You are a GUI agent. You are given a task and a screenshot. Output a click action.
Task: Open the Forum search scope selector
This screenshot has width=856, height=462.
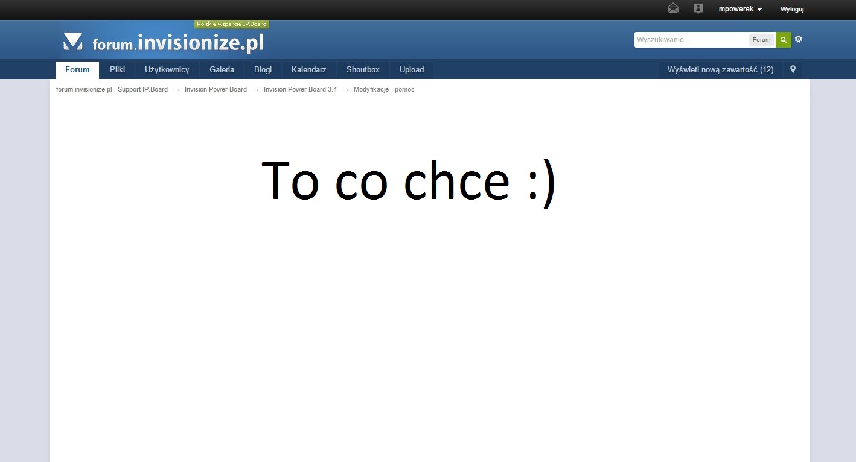[x=761, y=40]
